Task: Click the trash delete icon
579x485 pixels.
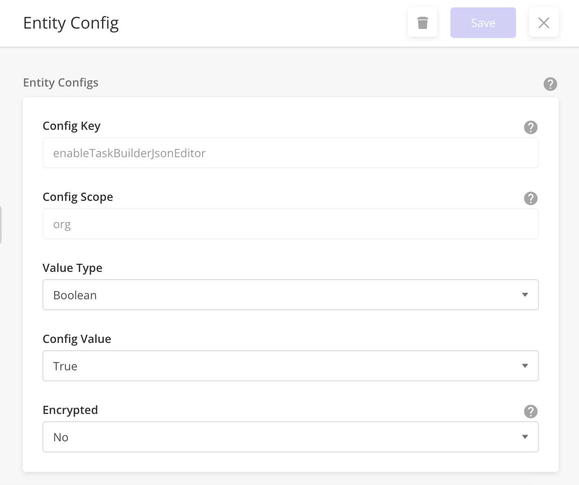Action: point(423,23)
